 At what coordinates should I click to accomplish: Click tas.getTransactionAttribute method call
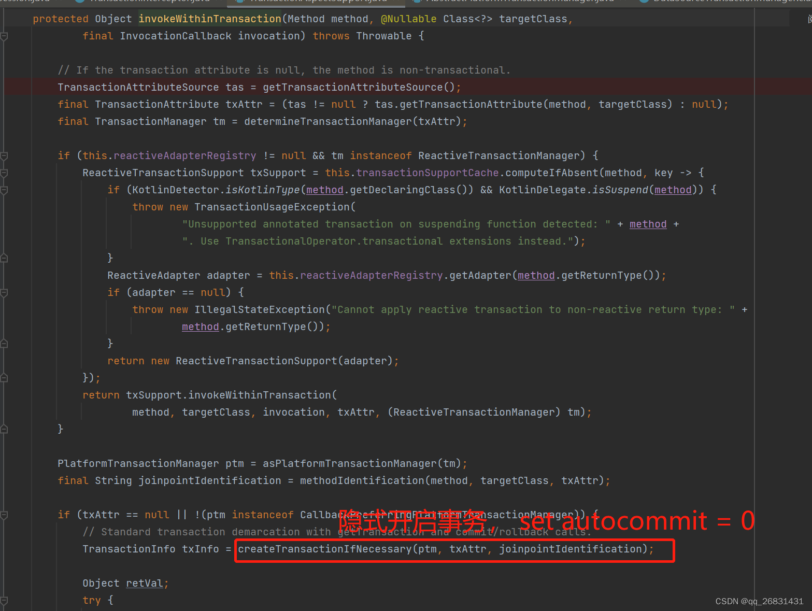(x=471, y=105)
